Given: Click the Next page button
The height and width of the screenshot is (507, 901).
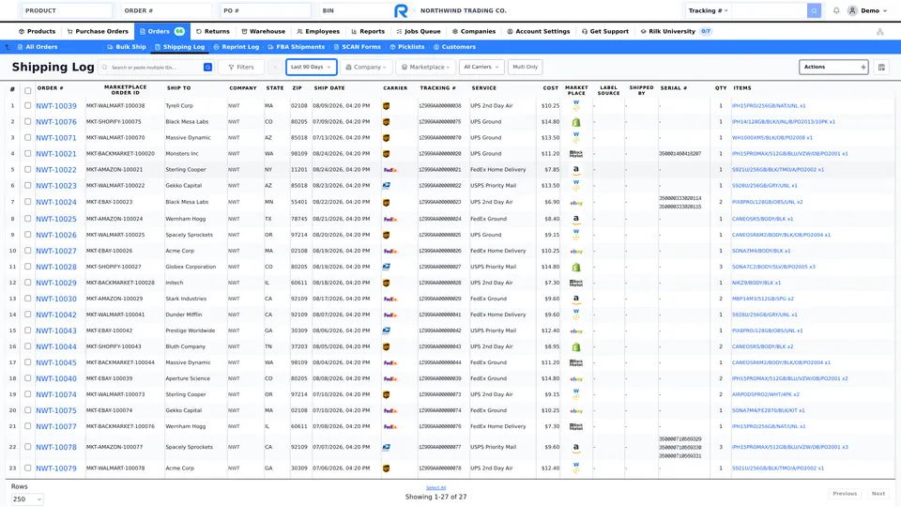Looking at the screenshot, I should [878, 494].
